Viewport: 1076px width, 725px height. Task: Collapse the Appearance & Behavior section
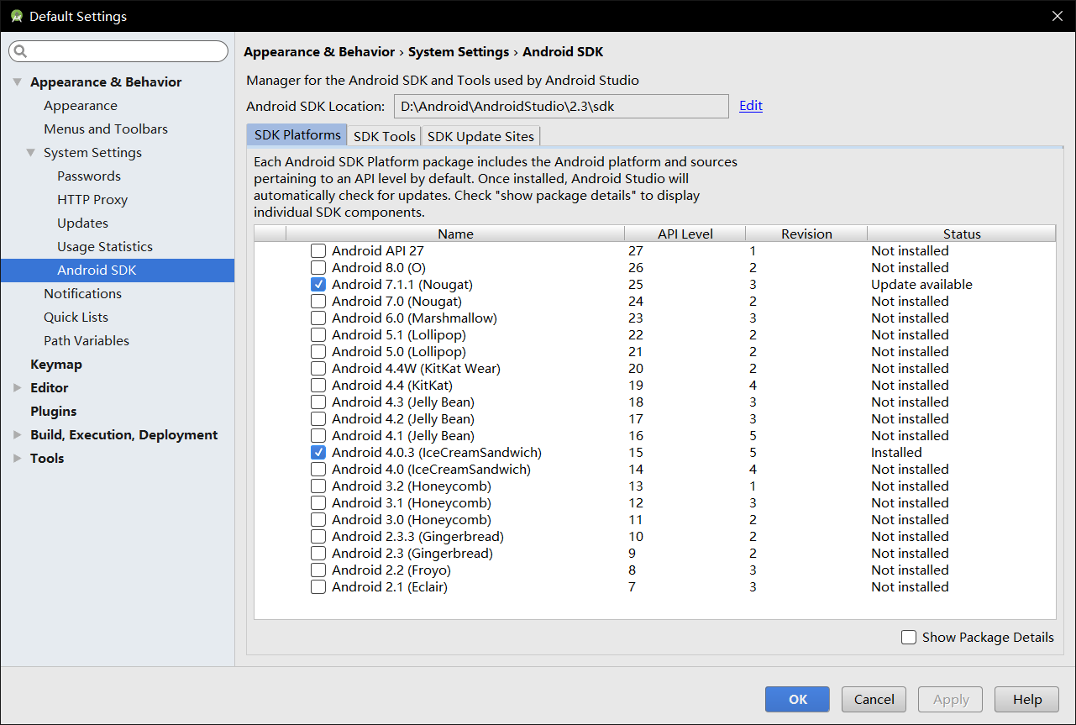pyautogui.click(x=18, y=82)
